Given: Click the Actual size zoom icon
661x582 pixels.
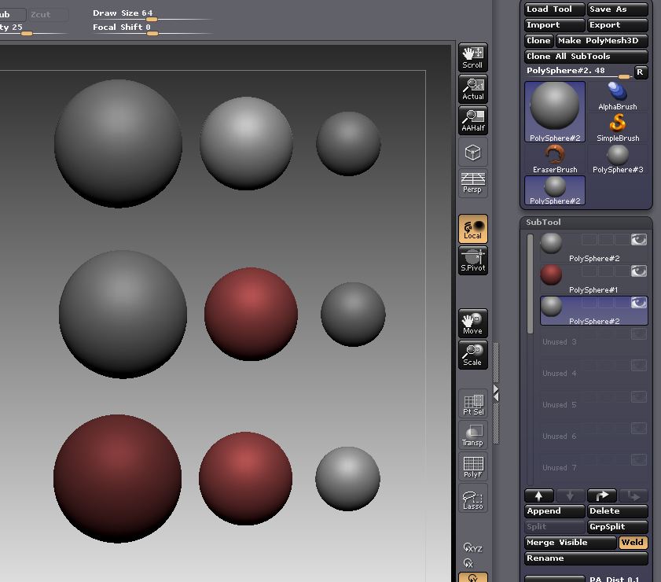Looking at the screenshot, I should point(472,89).
